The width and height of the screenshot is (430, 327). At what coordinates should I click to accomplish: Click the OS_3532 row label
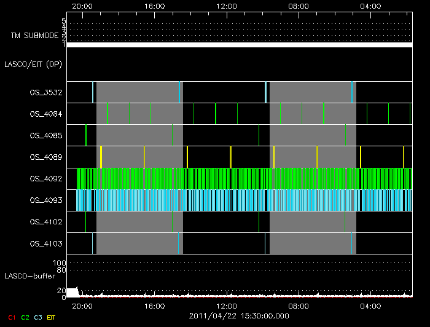click(x=45, y=92)
